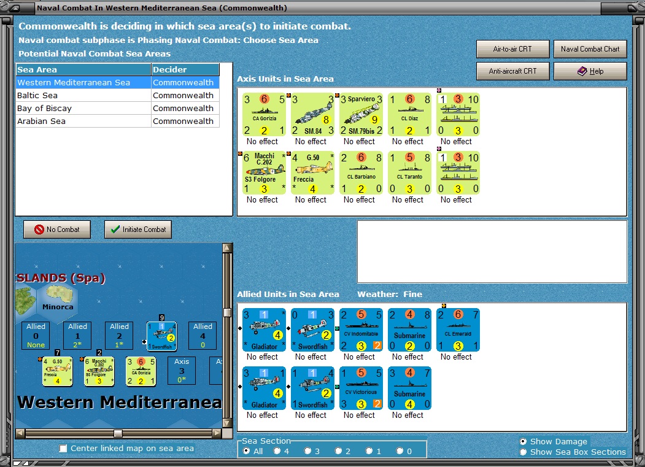Viewport: 645px width, 467px height.
Task: Click the map vertical scrollbar down arrow
Action: 227,423
